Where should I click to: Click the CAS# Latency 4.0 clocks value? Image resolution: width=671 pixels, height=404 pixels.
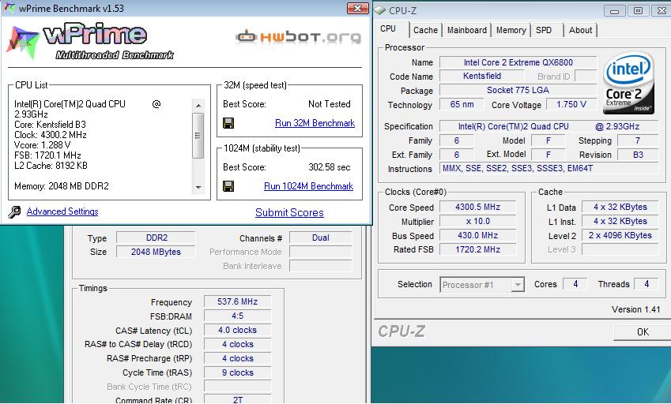pyautogui.click(x=238, y=330)
